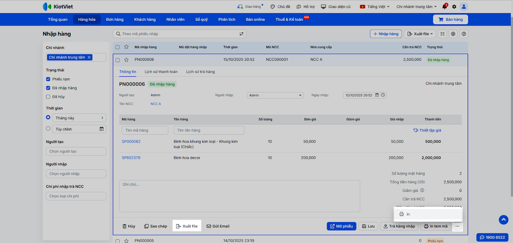The width and height of the screenshot is (513, 243).
Task: Tick the checkbox for PN000006
Action: coord(118,60)
